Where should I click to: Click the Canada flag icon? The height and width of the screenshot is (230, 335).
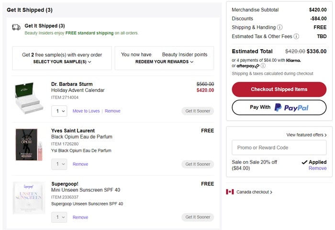230,192
